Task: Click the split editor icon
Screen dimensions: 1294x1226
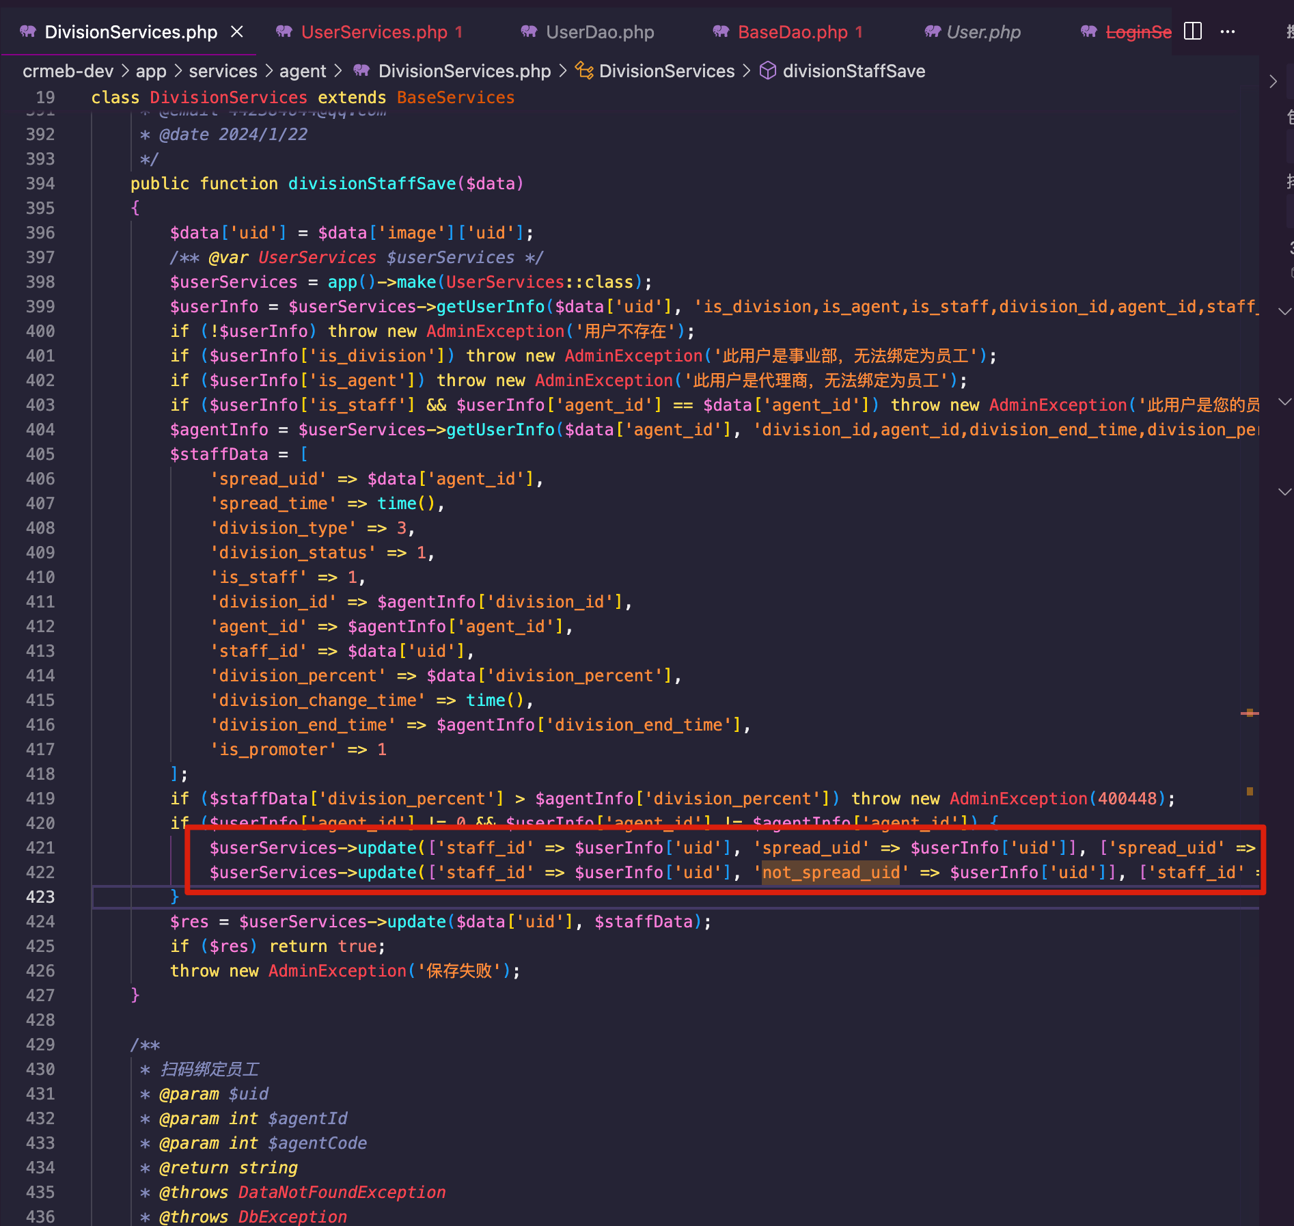Action: [x=1193, y=31]
